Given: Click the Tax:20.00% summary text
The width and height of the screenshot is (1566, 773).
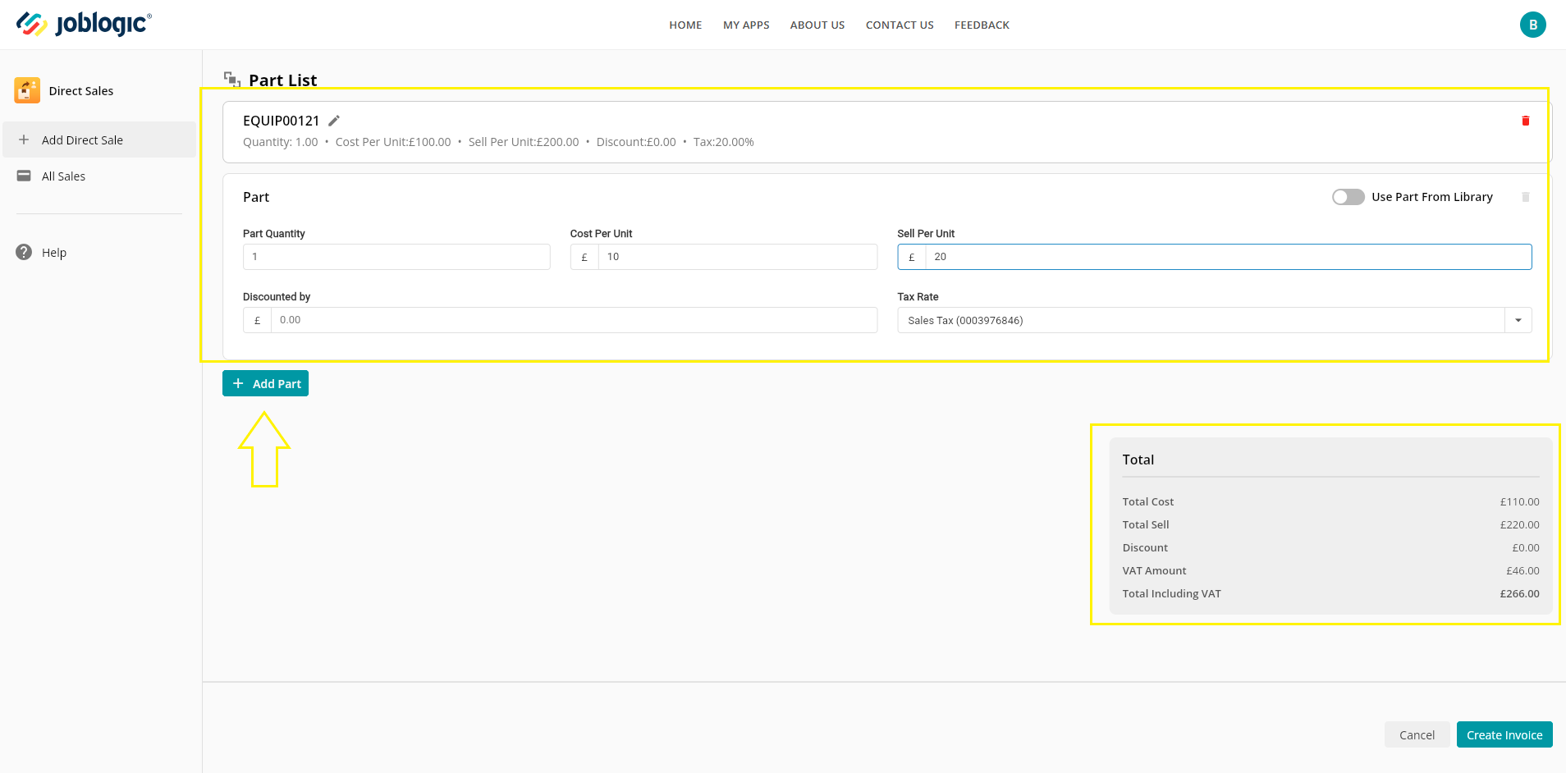Looking at the screenshot, I should click(x=723, y=142).
